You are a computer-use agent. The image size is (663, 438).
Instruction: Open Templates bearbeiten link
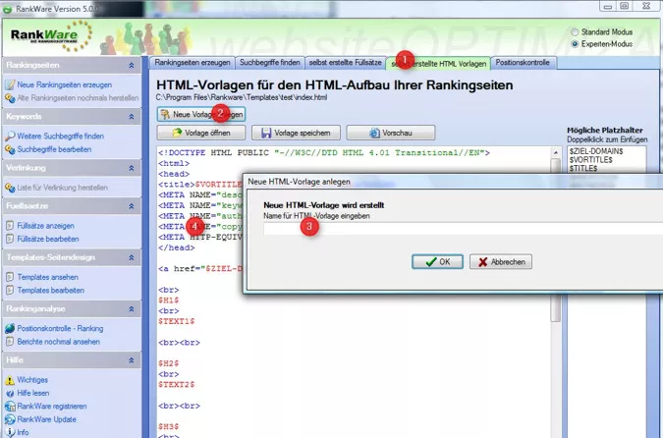(51, 291)
